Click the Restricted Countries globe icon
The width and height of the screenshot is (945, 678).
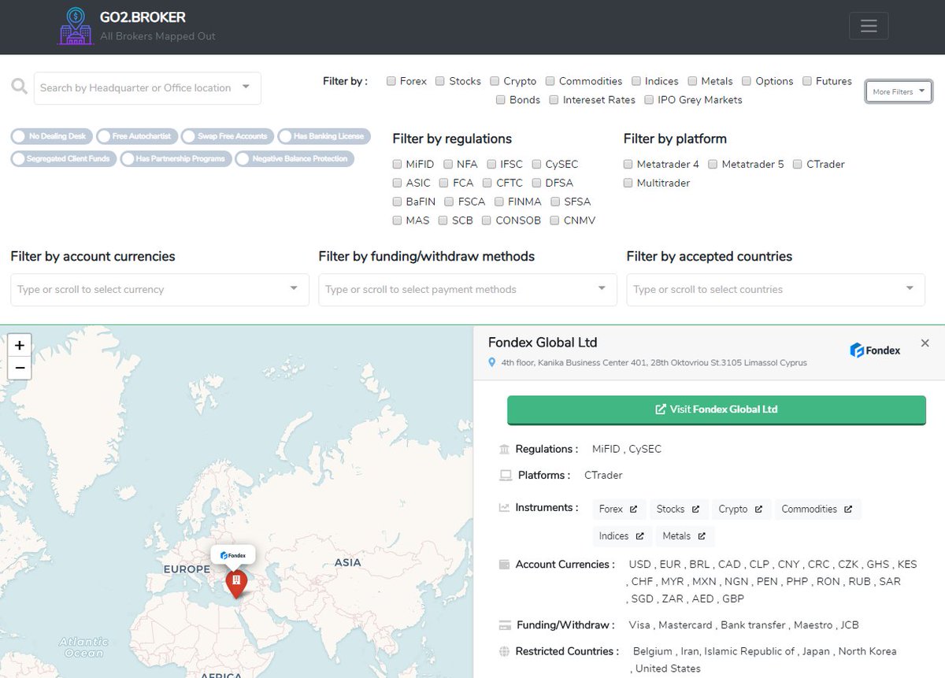505,651
